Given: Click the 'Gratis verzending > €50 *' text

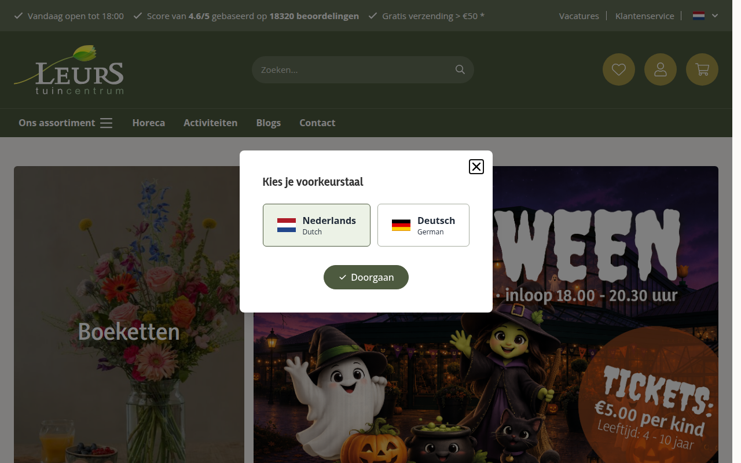Looking at the screenshot, I should coord(433,16).
